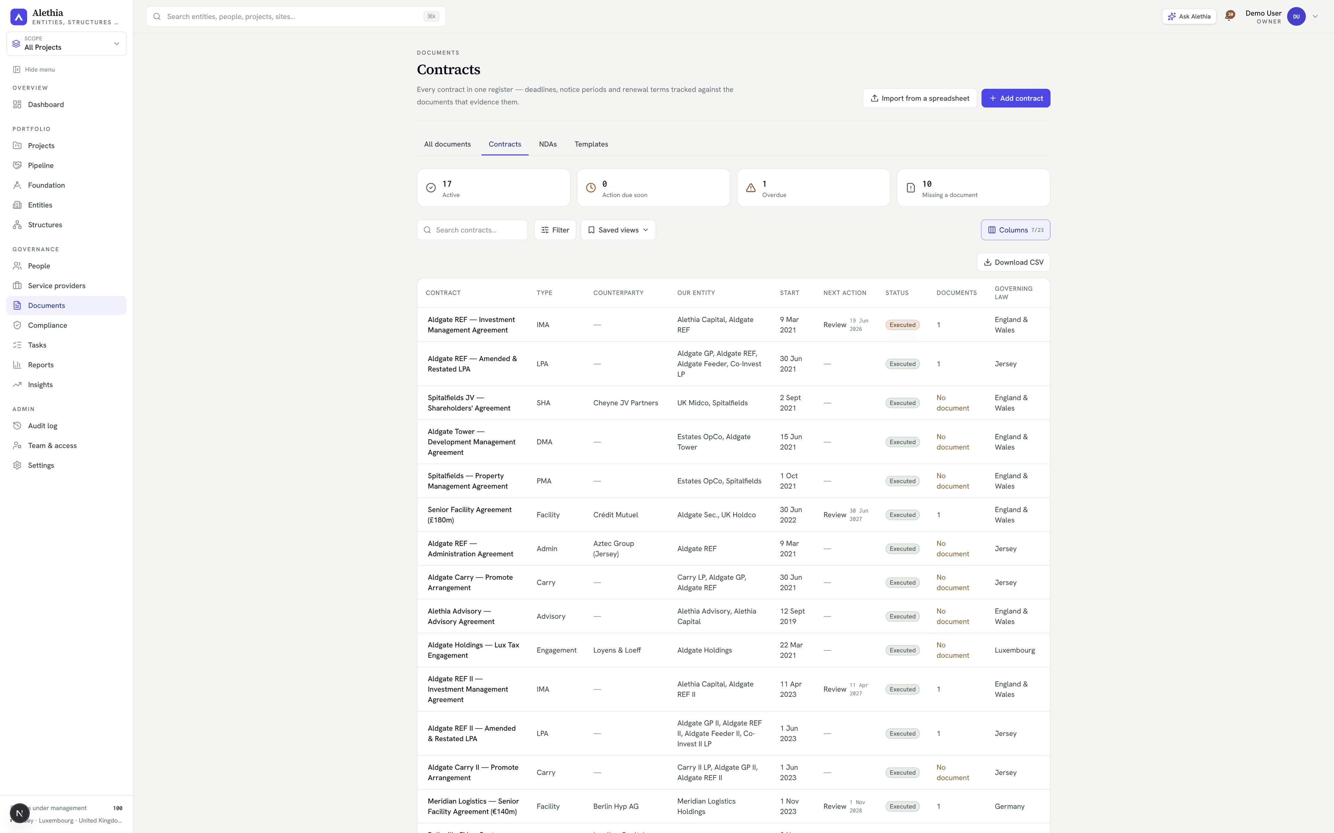Focus the global search field
This screenshot has height=833, width=1334.
pos(296,17)
